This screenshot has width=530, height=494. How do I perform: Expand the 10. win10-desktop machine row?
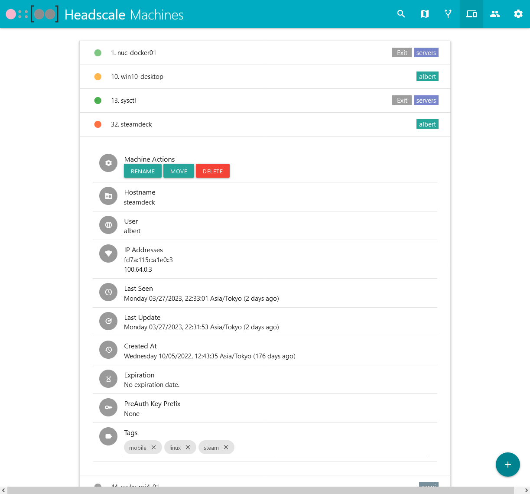click(x=265, y=77)
